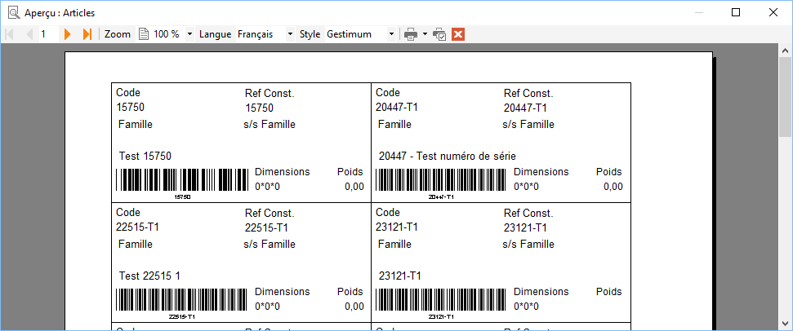
Task: Close the preview with the red X
Action: tap(457, 34)
